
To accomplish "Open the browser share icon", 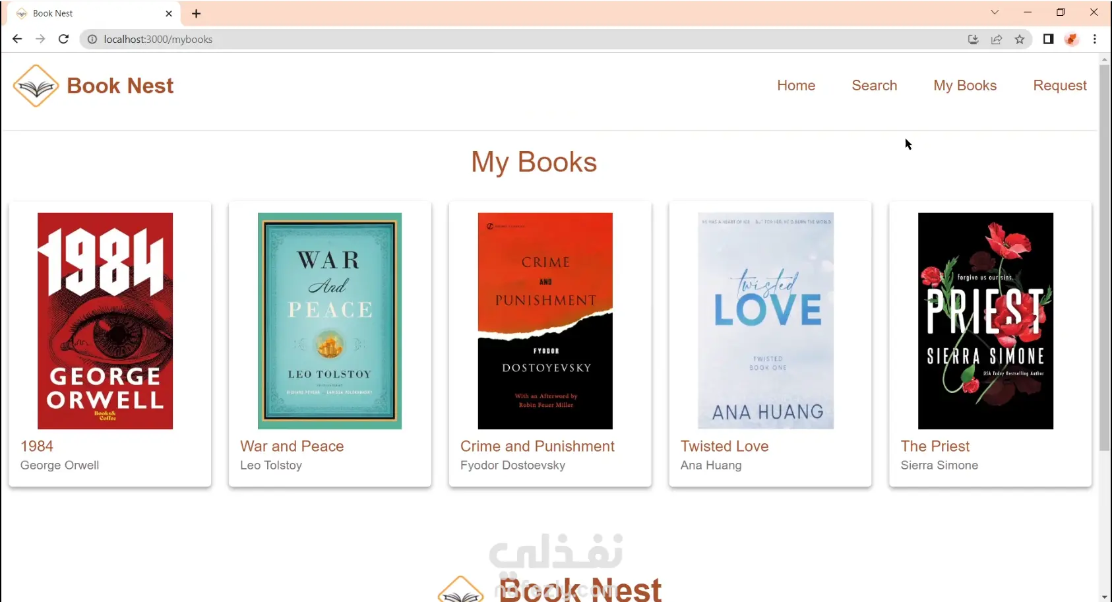I will 997,39.
